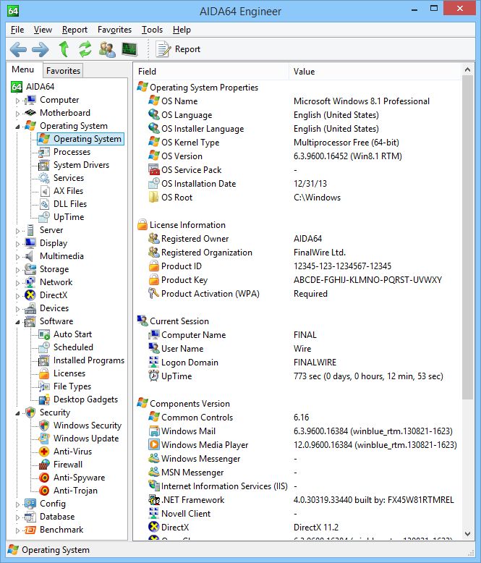This screenshot has width=481, height=563.
Task: Select the OS Name row
Action: [x=297, y=101]
